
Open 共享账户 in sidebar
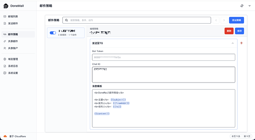18,48
